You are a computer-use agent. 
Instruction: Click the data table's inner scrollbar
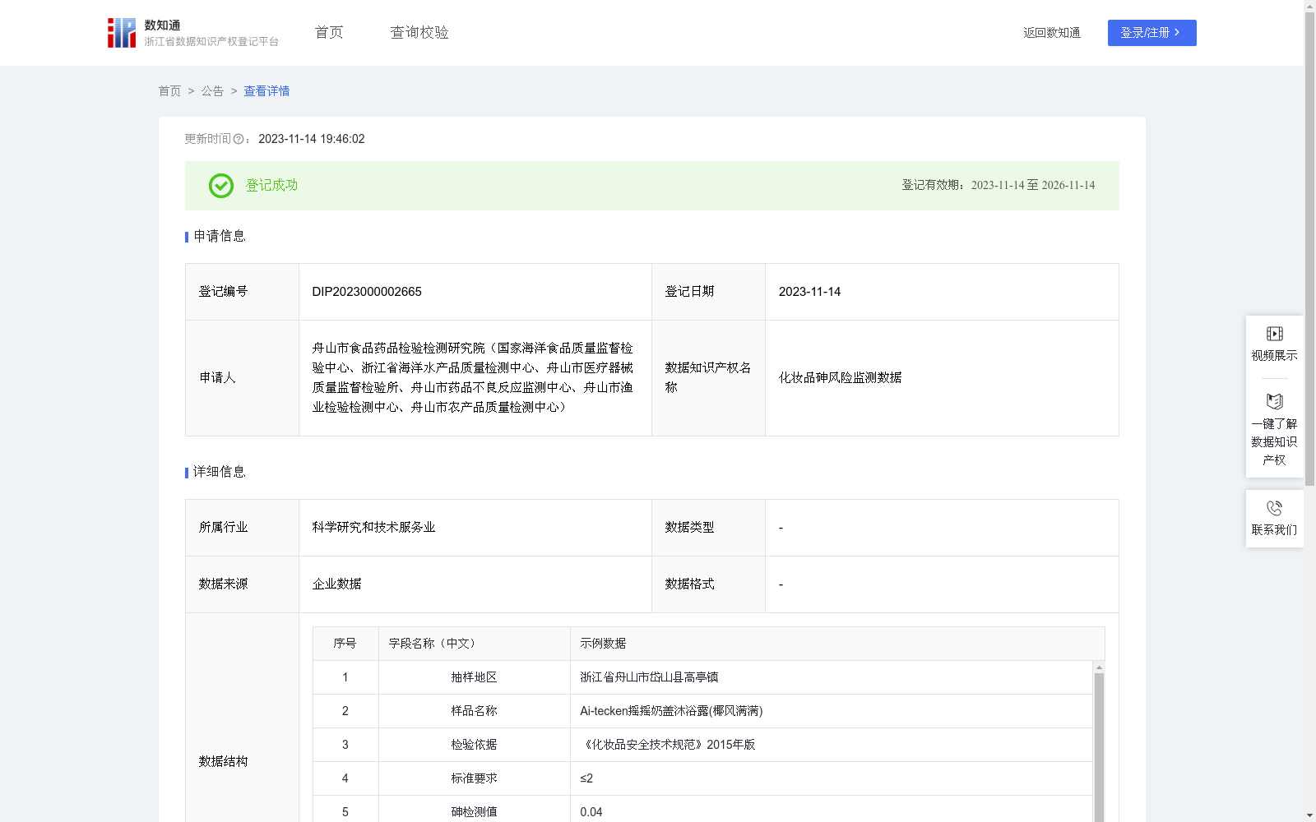[x=1099, y=748]
